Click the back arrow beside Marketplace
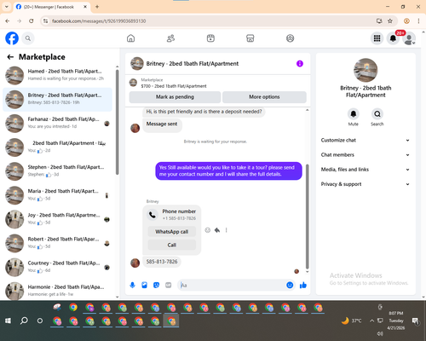This screenshot has height=341, width=426. [10, 57]
